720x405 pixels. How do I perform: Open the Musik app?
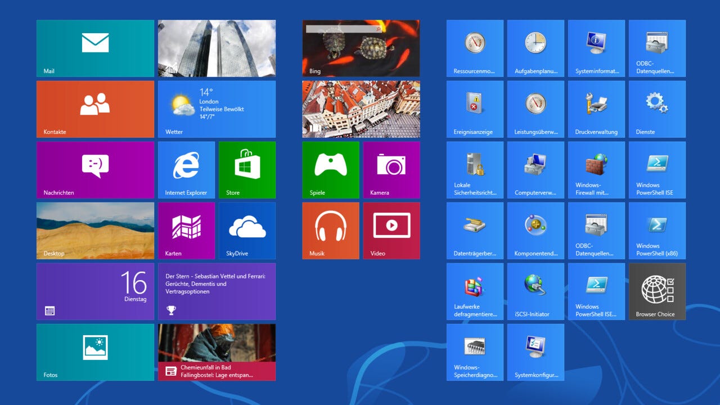tap(330, 230)
